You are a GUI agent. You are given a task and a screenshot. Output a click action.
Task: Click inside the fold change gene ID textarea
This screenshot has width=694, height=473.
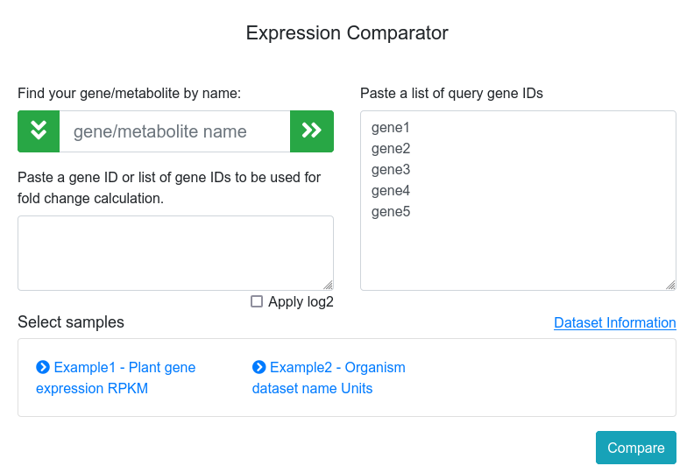click(175, 252)
